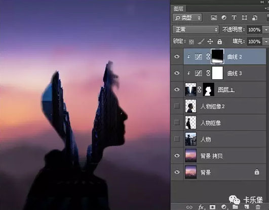Select 人物抠像 layer thumbnail
269x210 pixels.
191,123
